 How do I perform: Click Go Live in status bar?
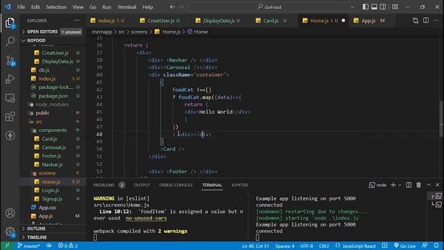(405, 246)
